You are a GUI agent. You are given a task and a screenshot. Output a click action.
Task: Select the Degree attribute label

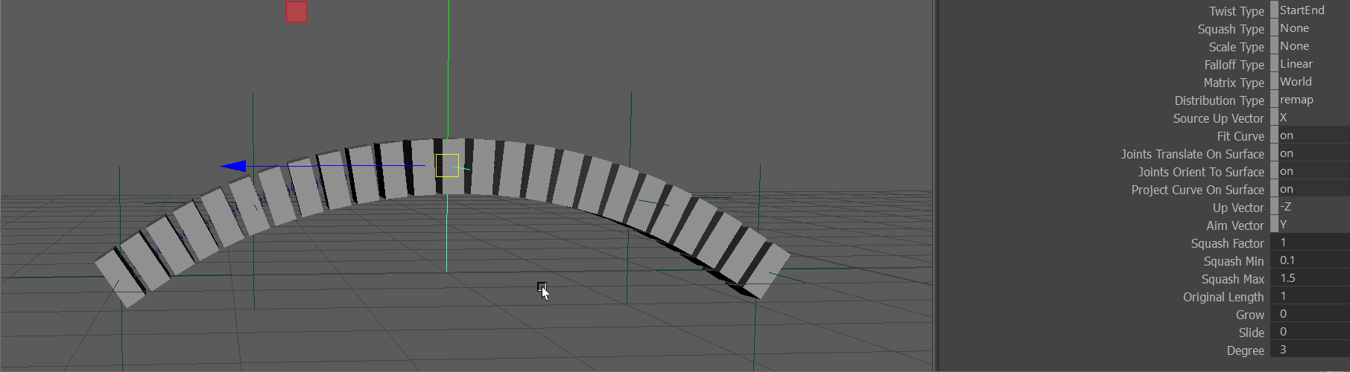(x=1246, y=350)
